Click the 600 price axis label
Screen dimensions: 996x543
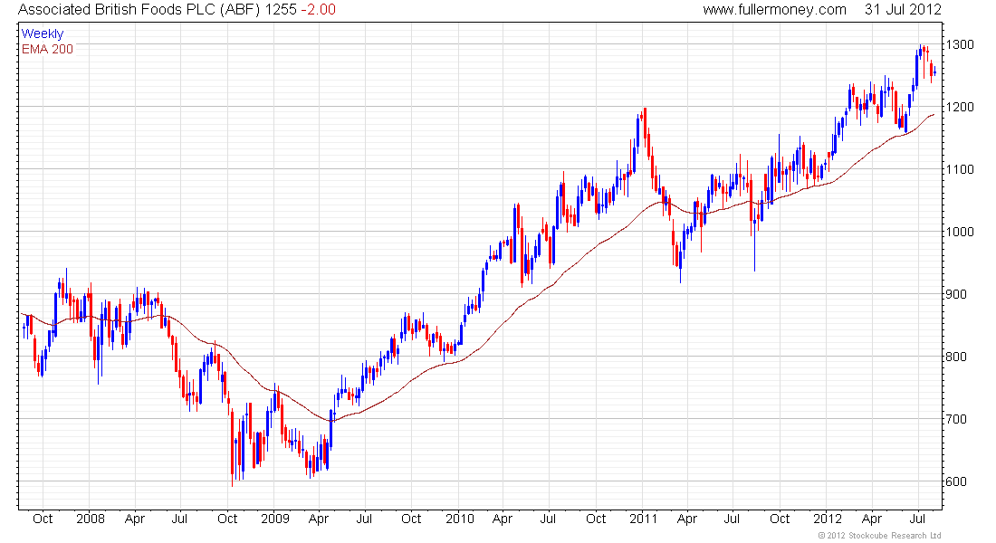point(957,481)
